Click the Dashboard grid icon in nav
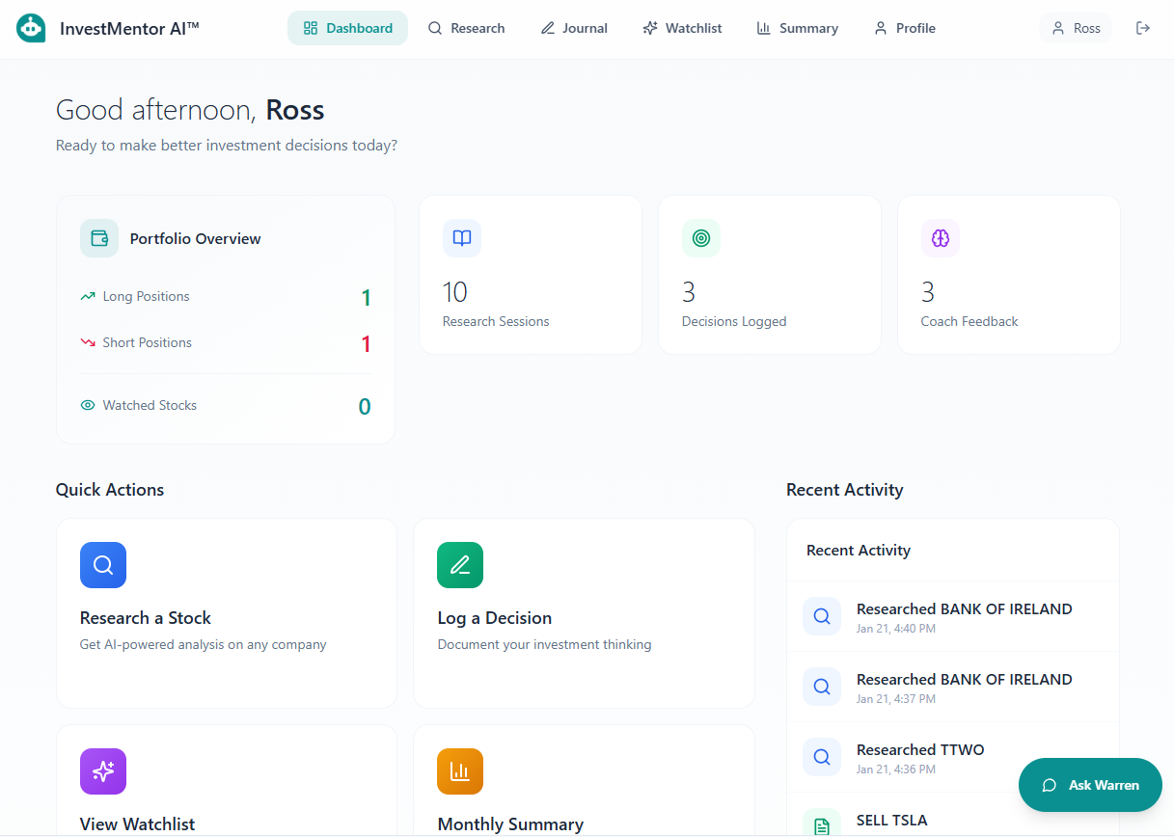Screen dimensions: 1174x837 tap(311, 28)
